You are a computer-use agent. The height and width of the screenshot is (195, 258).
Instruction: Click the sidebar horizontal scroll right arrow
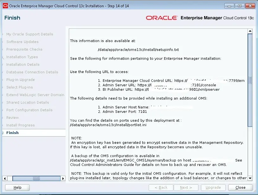click(x=63, y=179)
